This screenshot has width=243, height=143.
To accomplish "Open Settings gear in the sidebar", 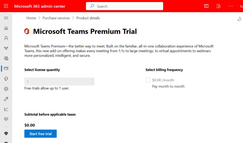I will tap(6, 89).
